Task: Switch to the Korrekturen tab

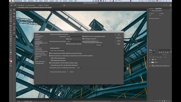Action: click(x=152, y=8)
